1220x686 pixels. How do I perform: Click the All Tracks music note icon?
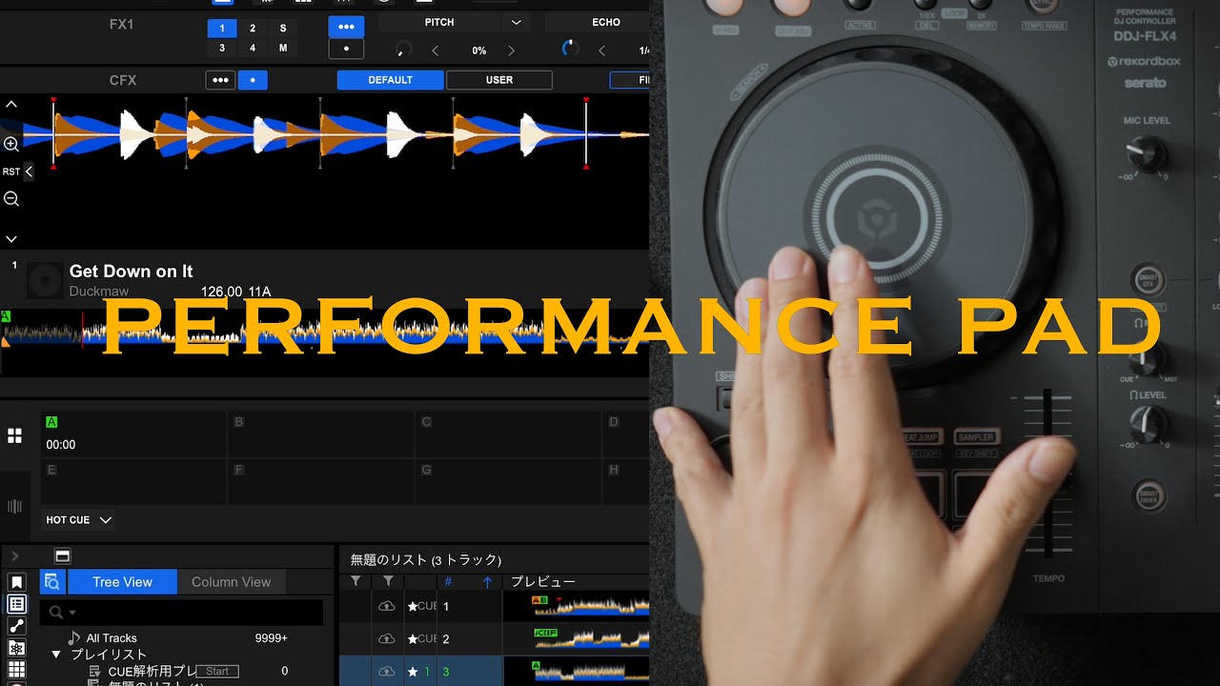pyautogui.click(x=73, y=637)
